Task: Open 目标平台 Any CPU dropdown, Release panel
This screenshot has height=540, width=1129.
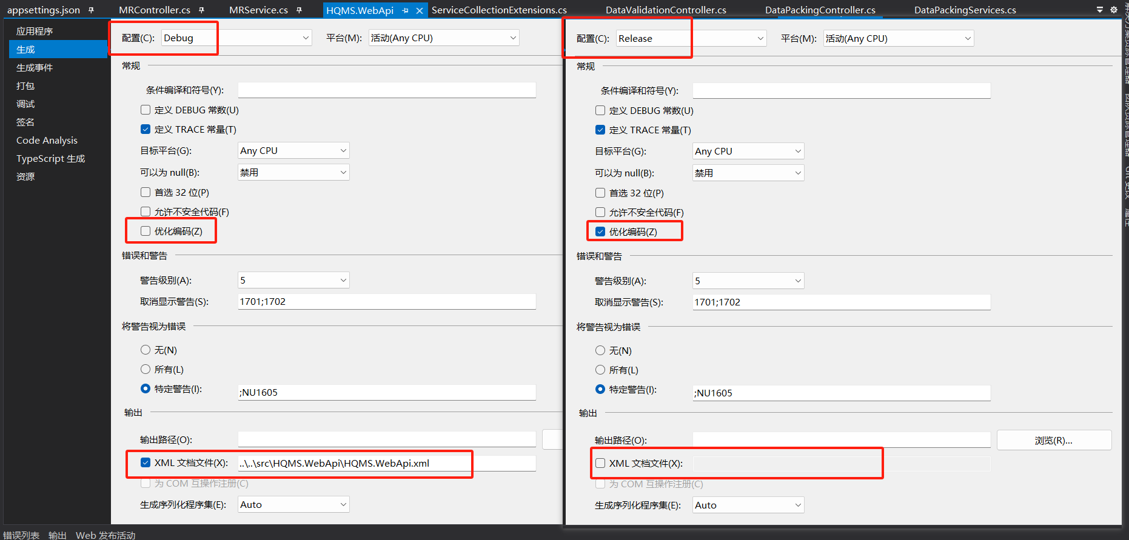Action: [748, 151]
